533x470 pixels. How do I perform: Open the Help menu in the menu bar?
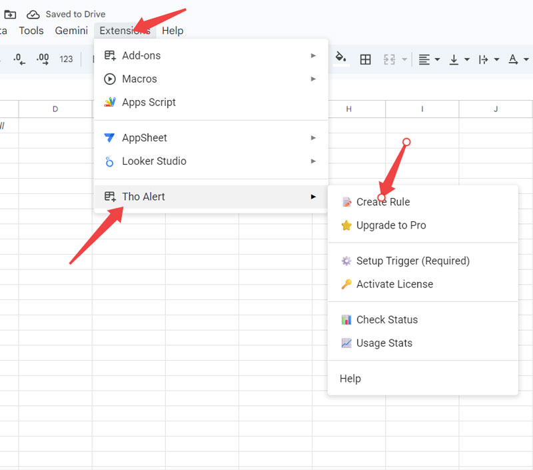click(172, 30)
